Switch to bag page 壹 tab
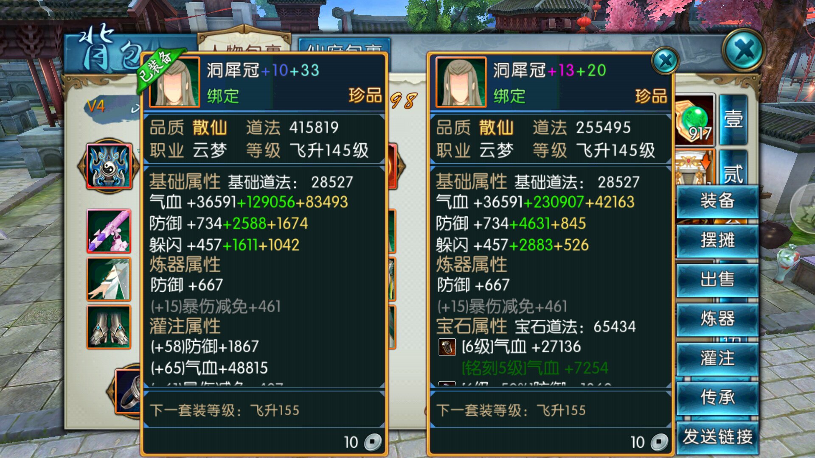The height and width of the screenshot is (458, 815). click(733, 119)
